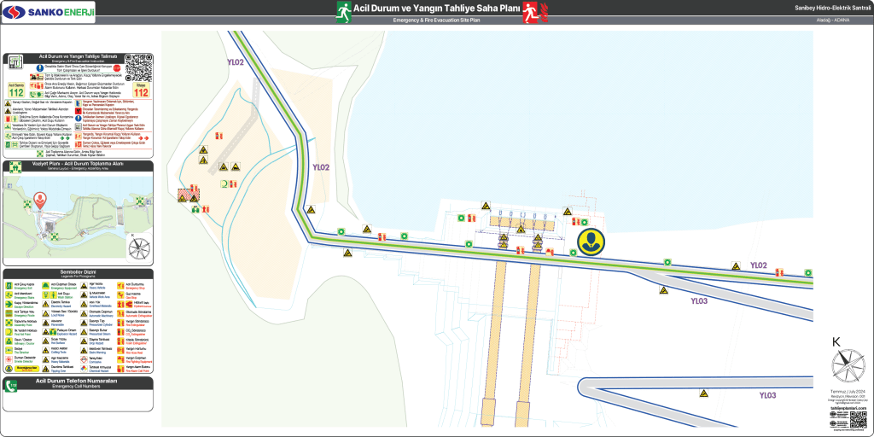Image resolution: width=874 pixels, height=437 pixels.
Task: Click the tahliyeplanlari.com link
Action: [848, 408]
